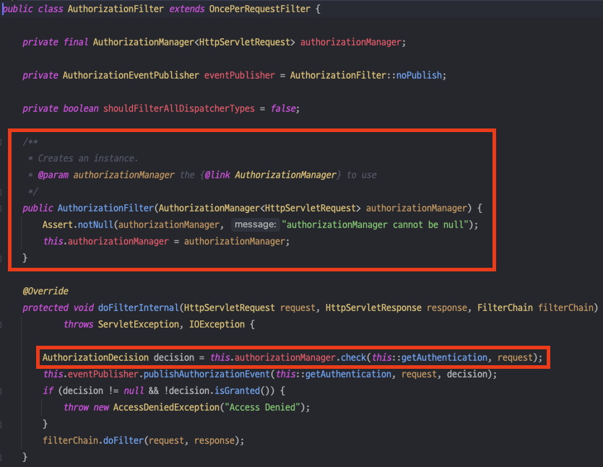The width and height of the screenshot is (603, 467).
Task: Click the shouldFilterAllDispatcherTypes field name
Action: point(179,108)
